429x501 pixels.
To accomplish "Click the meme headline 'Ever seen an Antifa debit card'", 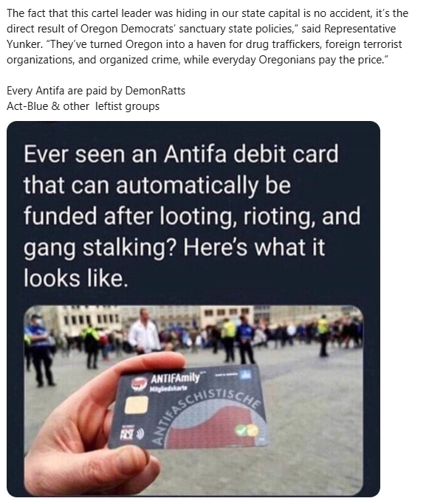I will pyautogui.click(x=181, y=154).
